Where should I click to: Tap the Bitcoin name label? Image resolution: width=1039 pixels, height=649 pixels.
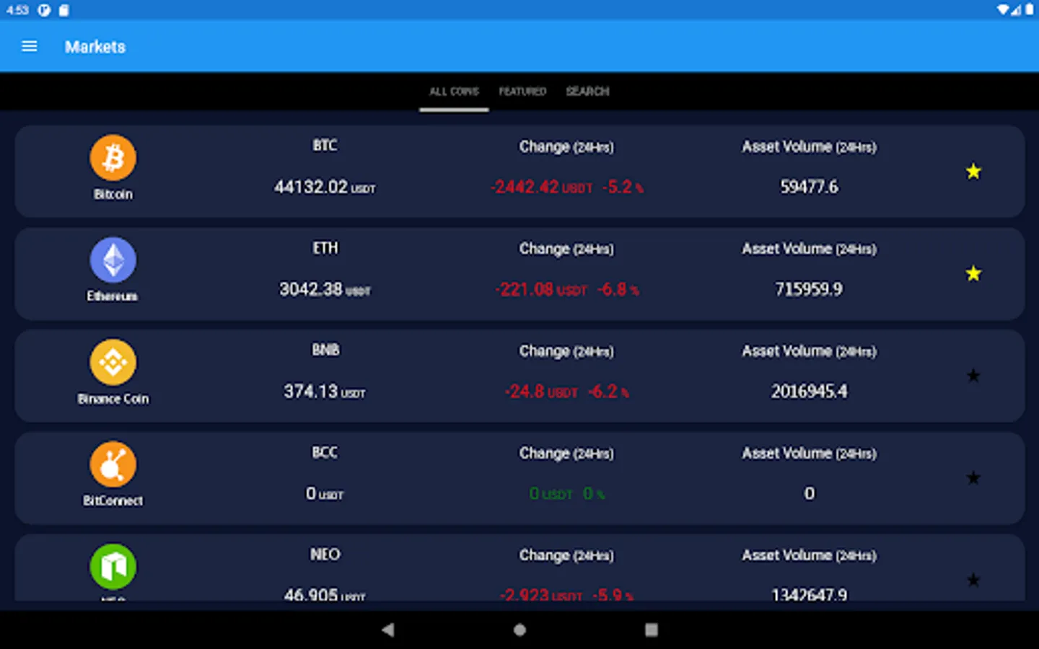pos(113,194)
